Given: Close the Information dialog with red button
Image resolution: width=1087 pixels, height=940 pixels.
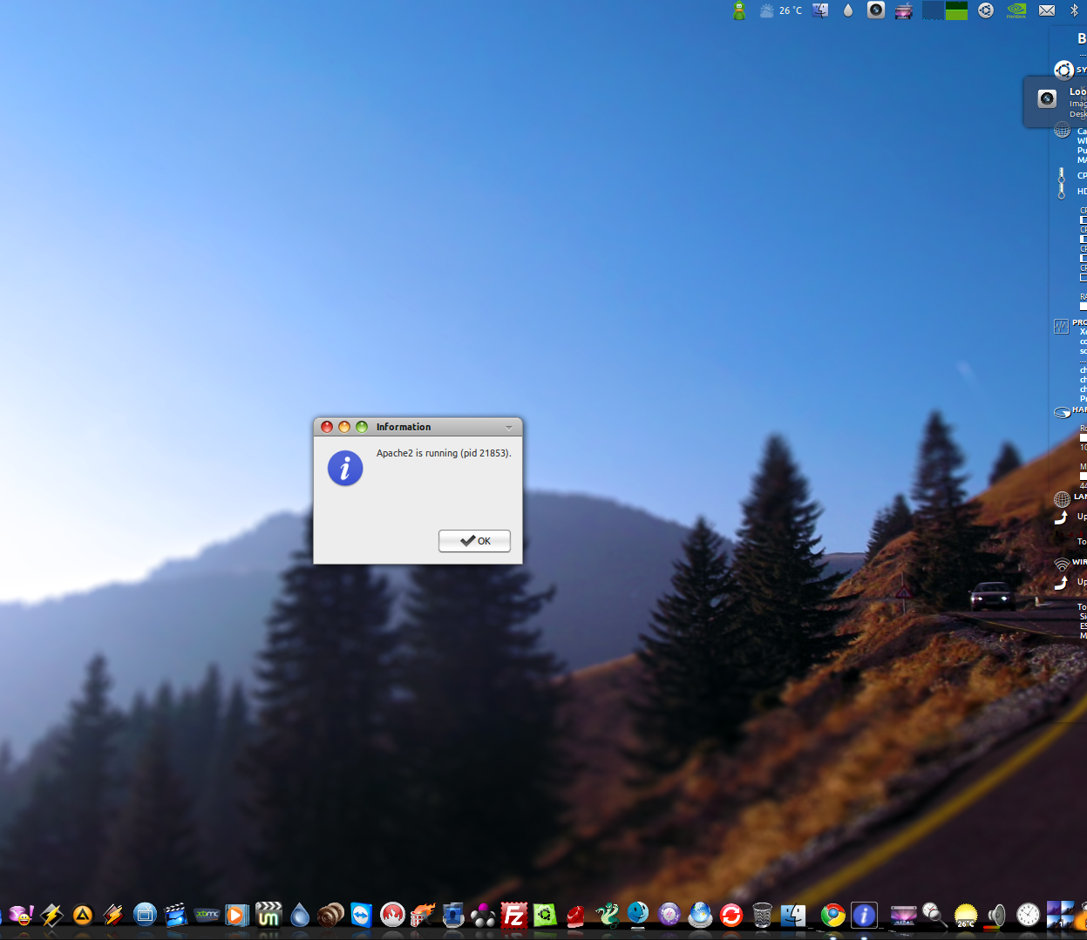Looking at the screenshot, I should click(x=327, y=427).
